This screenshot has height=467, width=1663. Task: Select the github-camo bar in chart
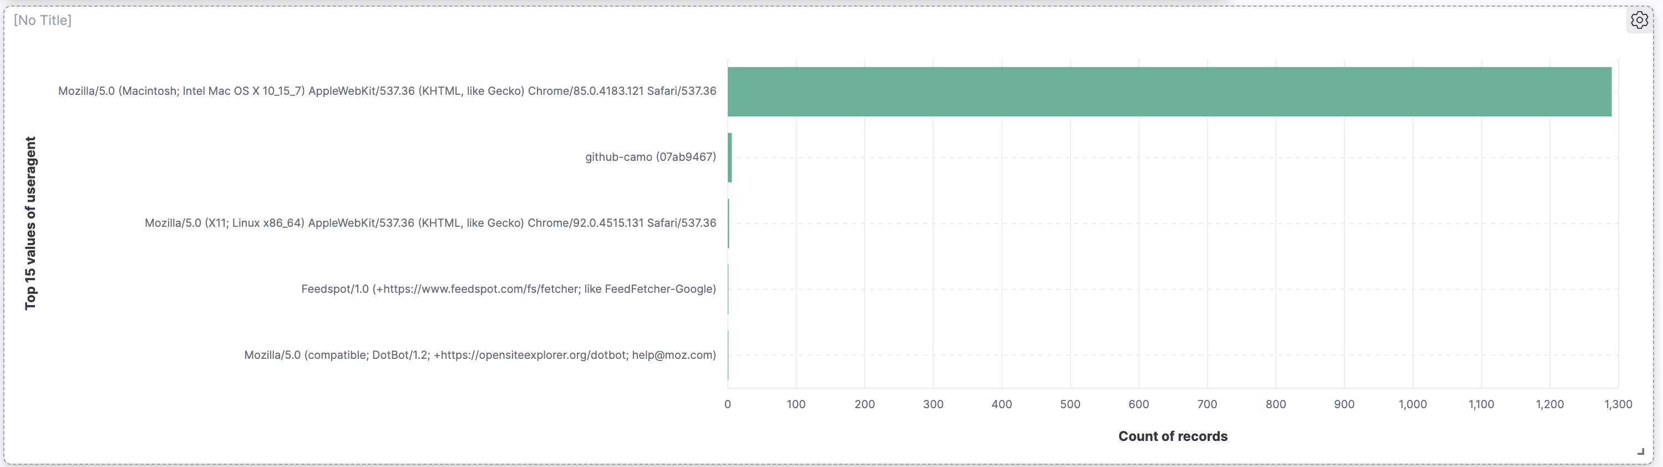click(x=729, y=158)
